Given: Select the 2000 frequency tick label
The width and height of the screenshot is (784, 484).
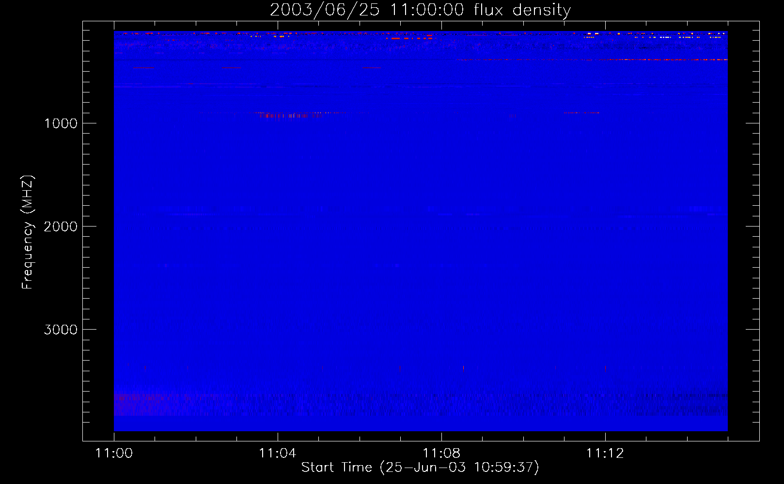Looking at the screenshot, I should click(x=61, y=227).
